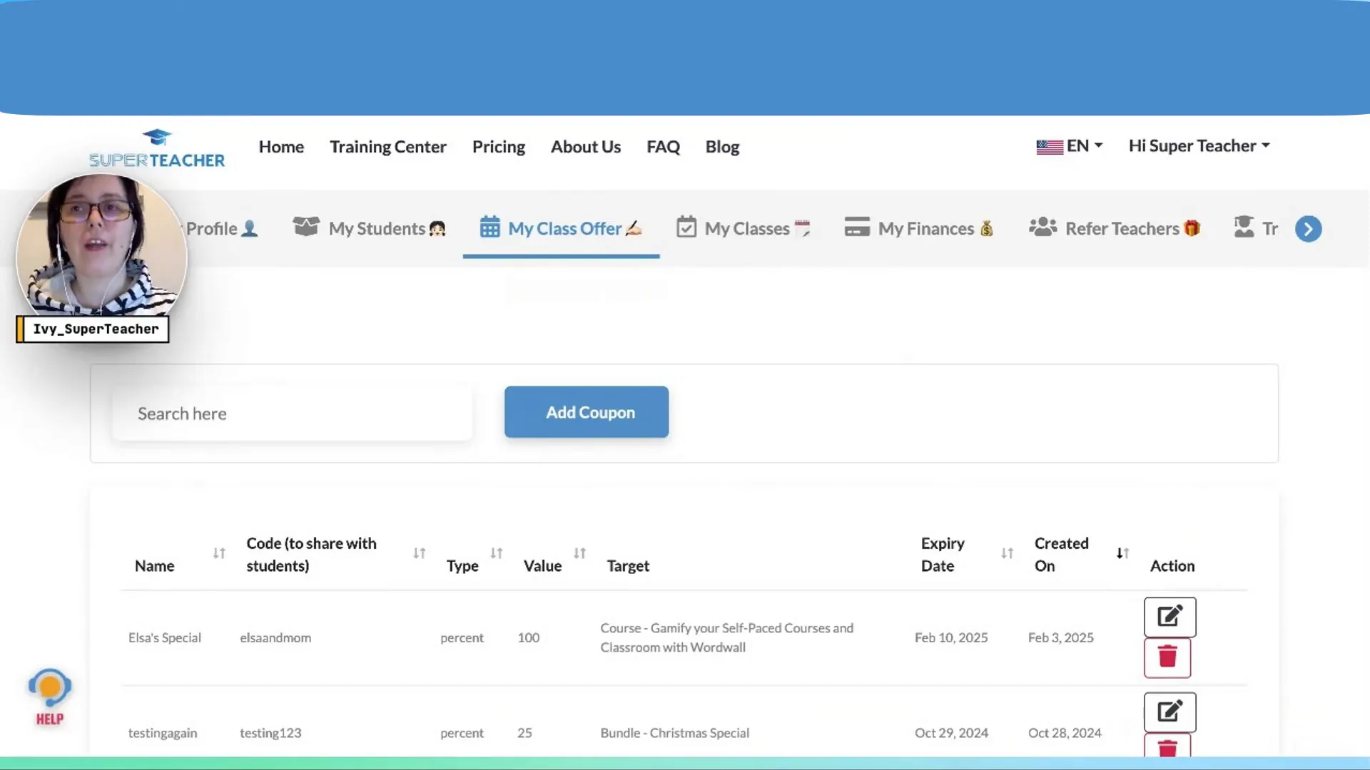1370x770 pixels.
Task: Click the right arrow navigation icon
Action: (1309, 228)
